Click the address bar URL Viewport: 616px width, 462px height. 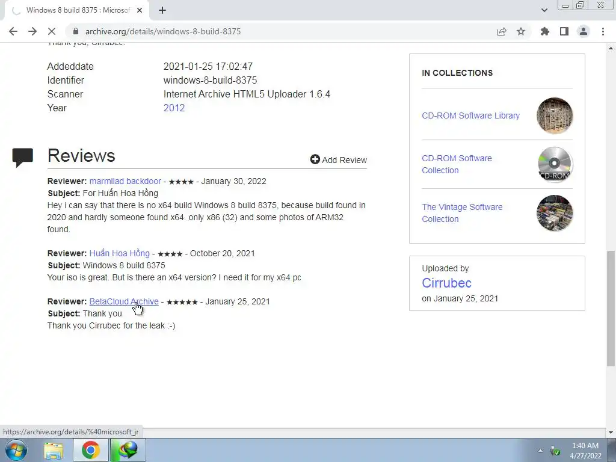(x=163, y=31)
